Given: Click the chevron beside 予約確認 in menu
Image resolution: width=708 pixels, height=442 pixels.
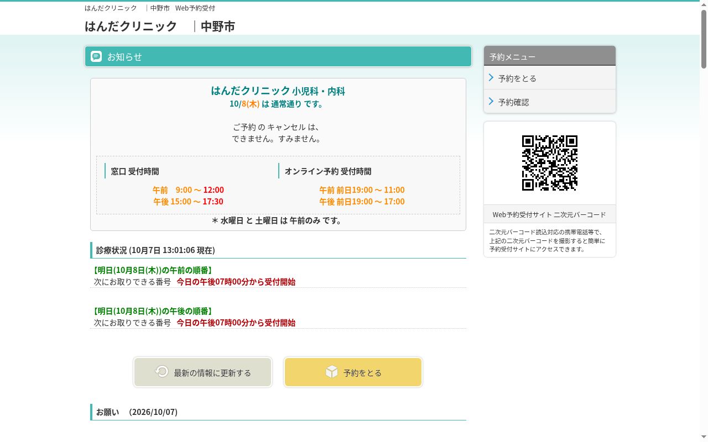Looking at the screenshot, I should pos(491,102).
